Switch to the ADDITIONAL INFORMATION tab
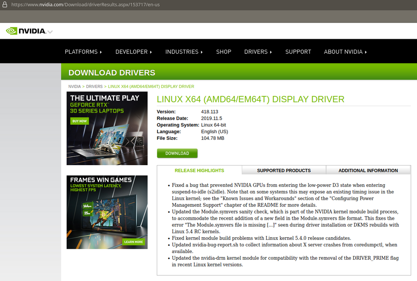The width and height of the screenshot is (417, 281). pyautogui.click(x=368, y=171)
